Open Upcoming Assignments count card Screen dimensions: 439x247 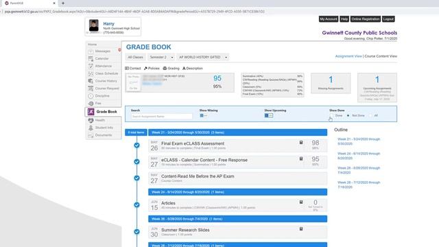(x=377, y=87)
